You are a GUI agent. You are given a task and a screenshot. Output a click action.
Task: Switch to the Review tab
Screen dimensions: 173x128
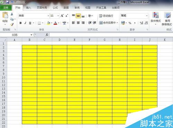click(x=77, y=8)
